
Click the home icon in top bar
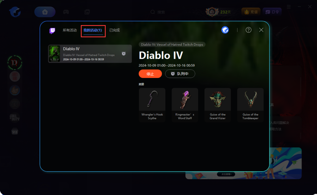point(45,12)
